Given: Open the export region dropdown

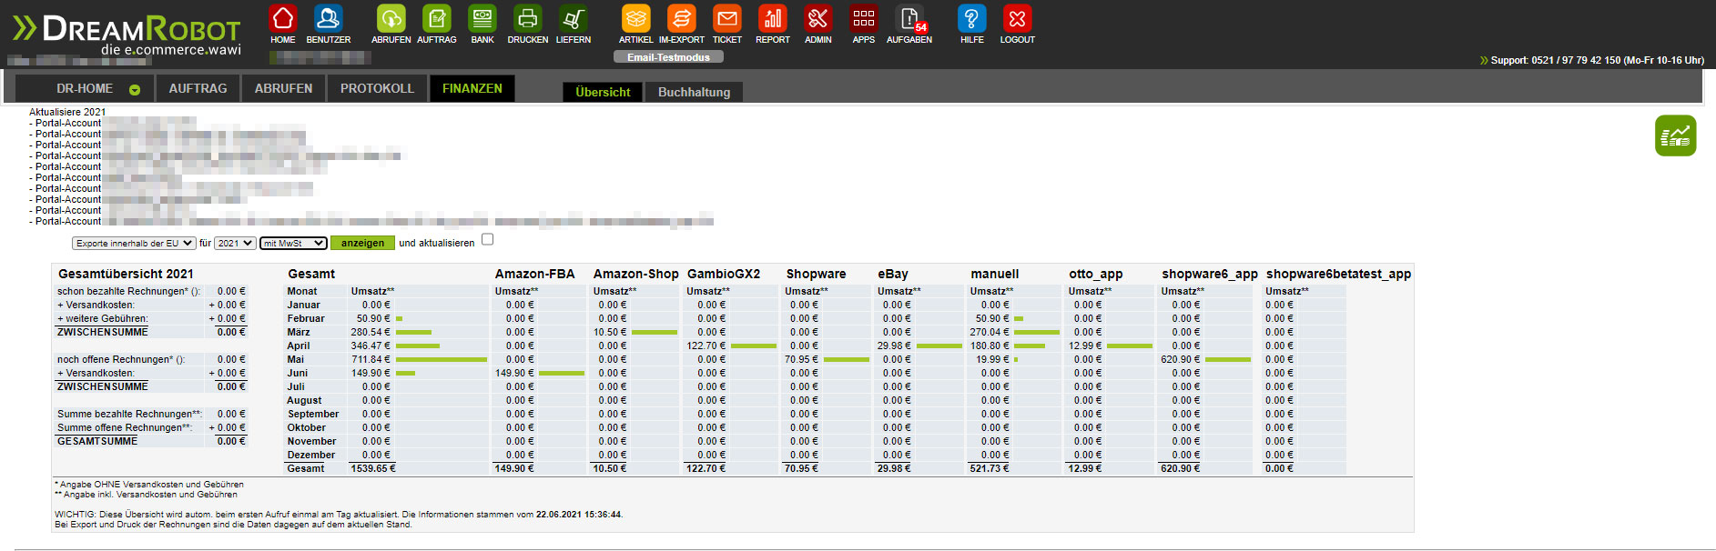Looking at the screenshot, I should tap(134, 244).
